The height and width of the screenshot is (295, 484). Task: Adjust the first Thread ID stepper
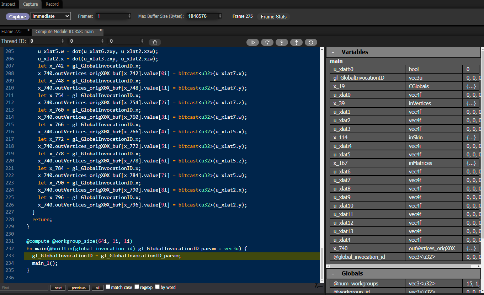click(63, 41)
